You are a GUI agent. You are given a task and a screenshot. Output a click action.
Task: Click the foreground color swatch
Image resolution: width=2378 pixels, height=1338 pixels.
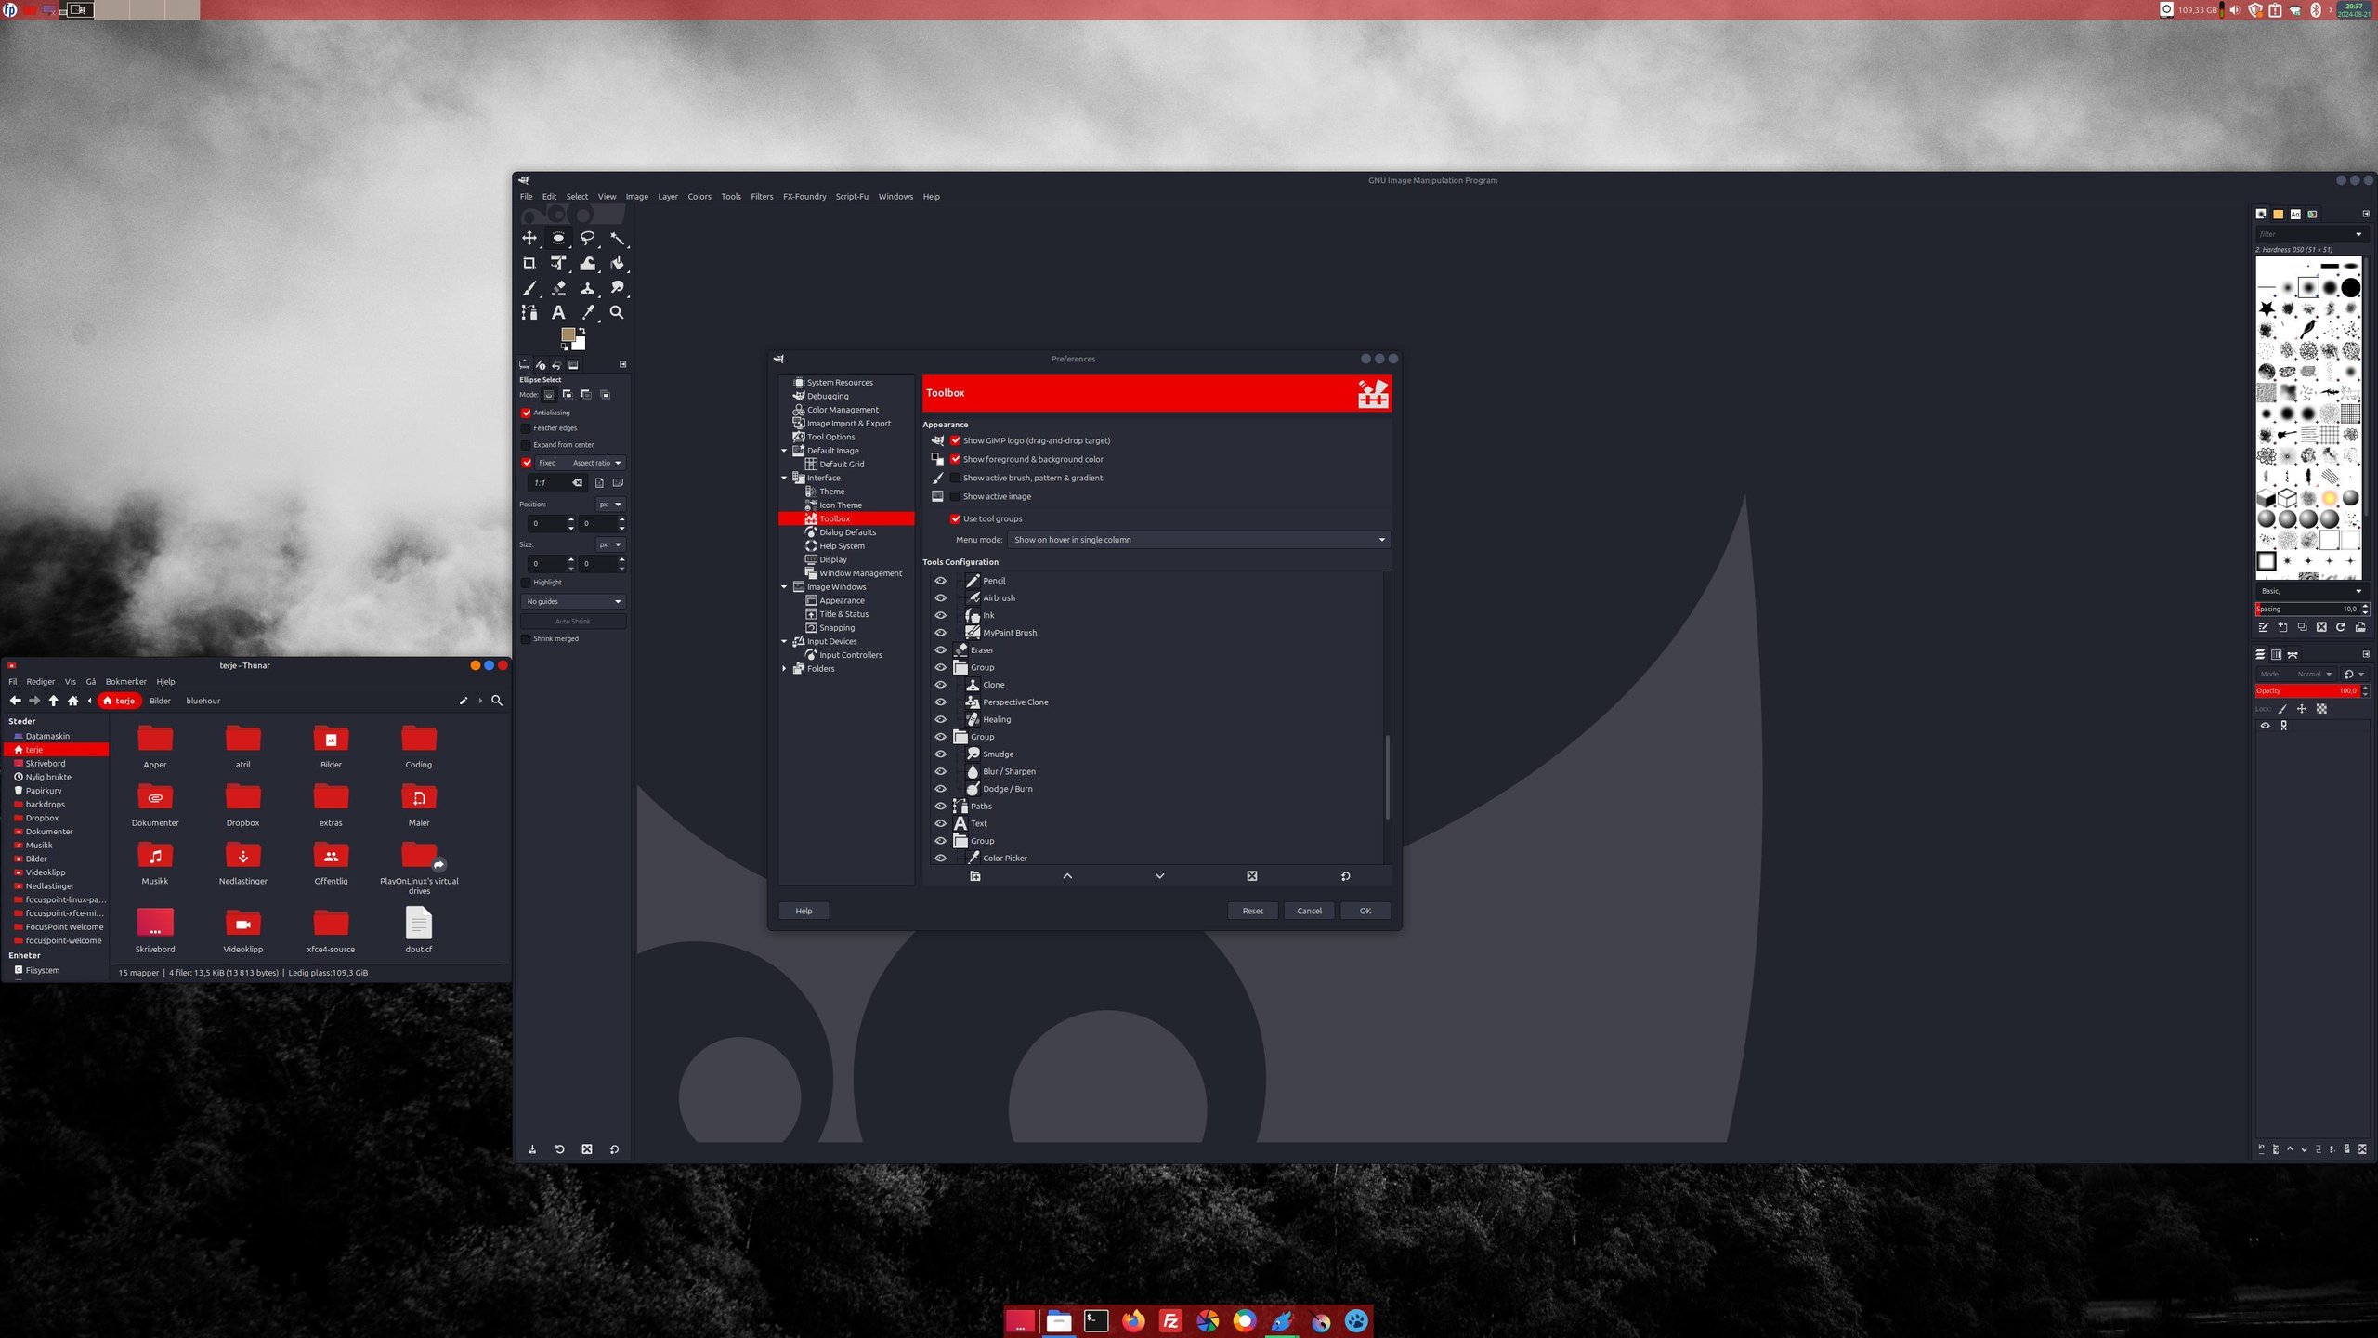click(567, 334)
